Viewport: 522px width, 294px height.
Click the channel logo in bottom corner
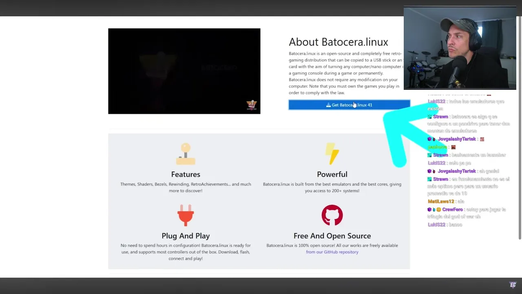[513, 285]
